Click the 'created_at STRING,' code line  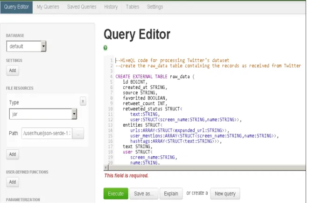coord(145,87)
